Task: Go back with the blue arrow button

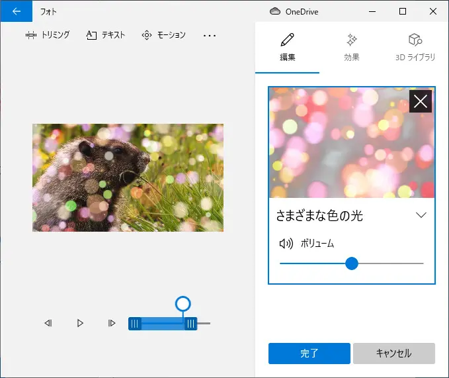Action: click(x=17, y=11)
